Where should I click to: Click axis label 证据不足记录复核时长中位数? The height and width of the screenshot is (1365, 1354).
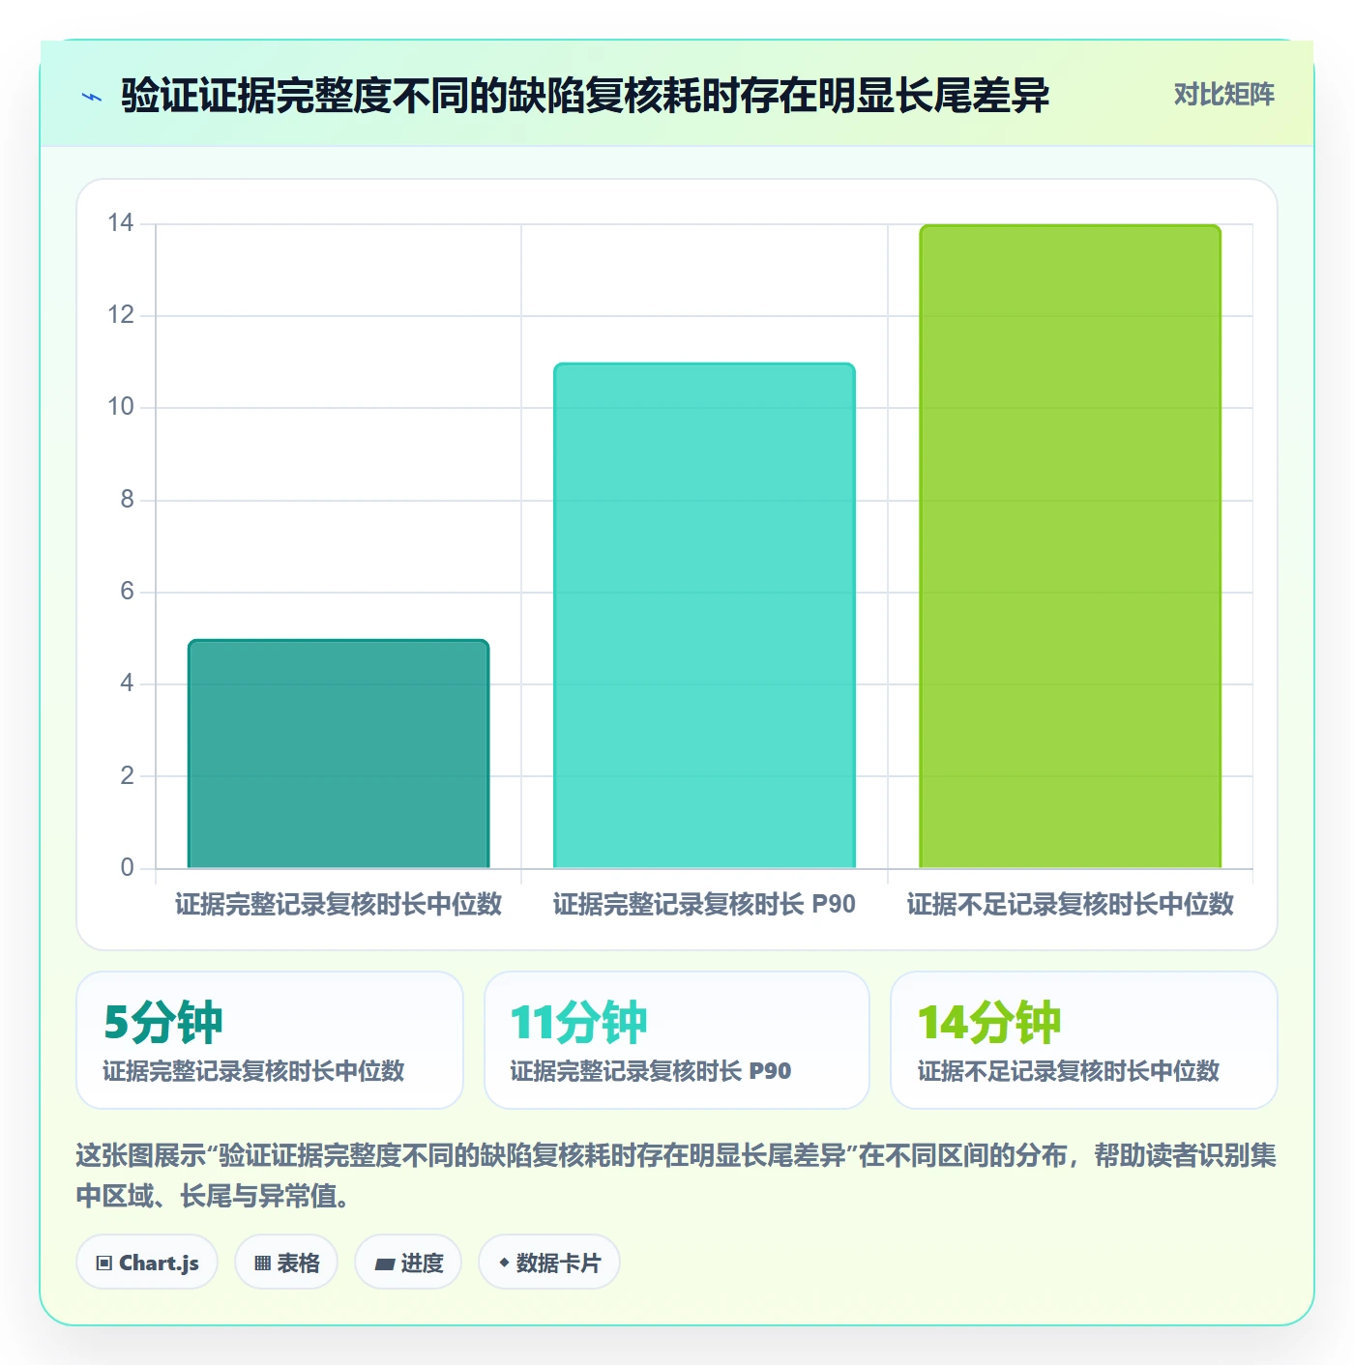pyautogui.click(x=1071, y=904)
